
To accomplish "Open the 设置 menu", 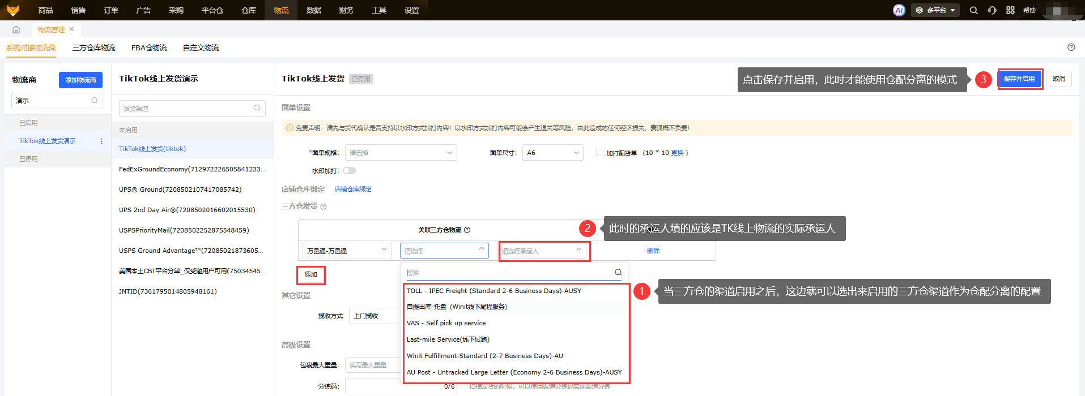I will coord(412,10).
